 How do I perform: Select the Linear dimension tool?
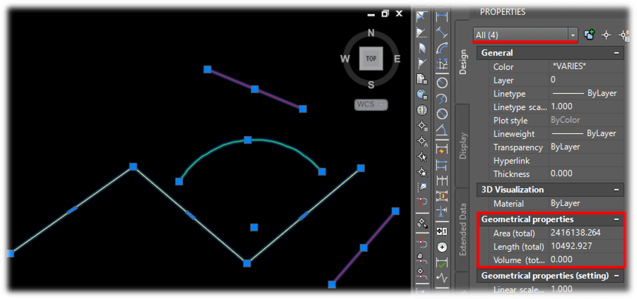pos(442,17)
